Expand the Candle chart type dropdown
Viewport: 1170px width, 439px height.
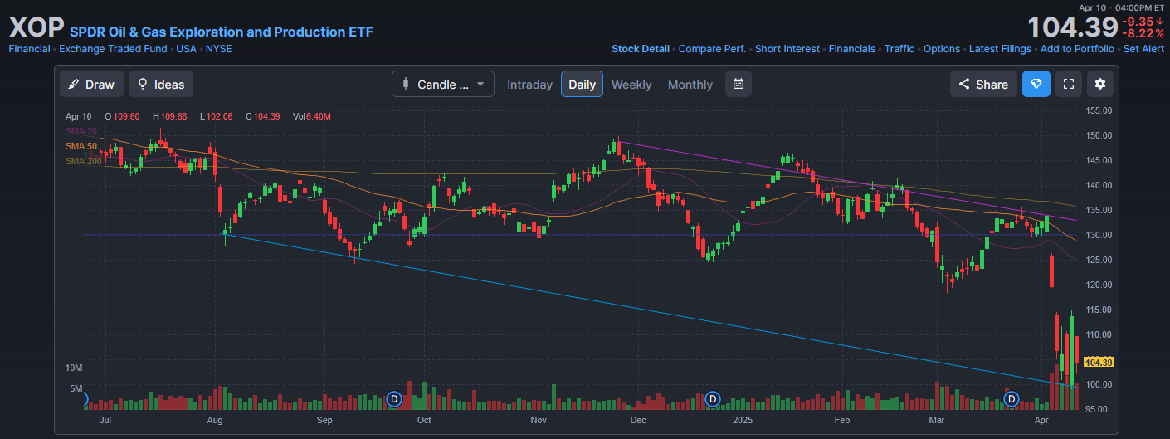443,84
